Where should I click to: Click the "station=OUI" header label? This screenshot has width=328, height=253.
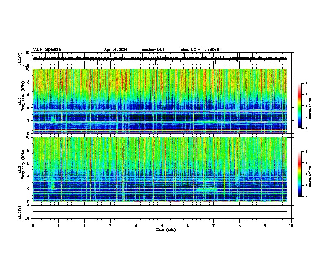[153, 50]
